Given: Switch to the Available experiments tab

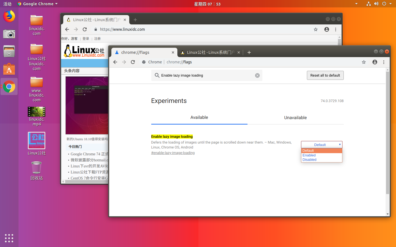Looking at the screenshot, I should pos(199,117).
